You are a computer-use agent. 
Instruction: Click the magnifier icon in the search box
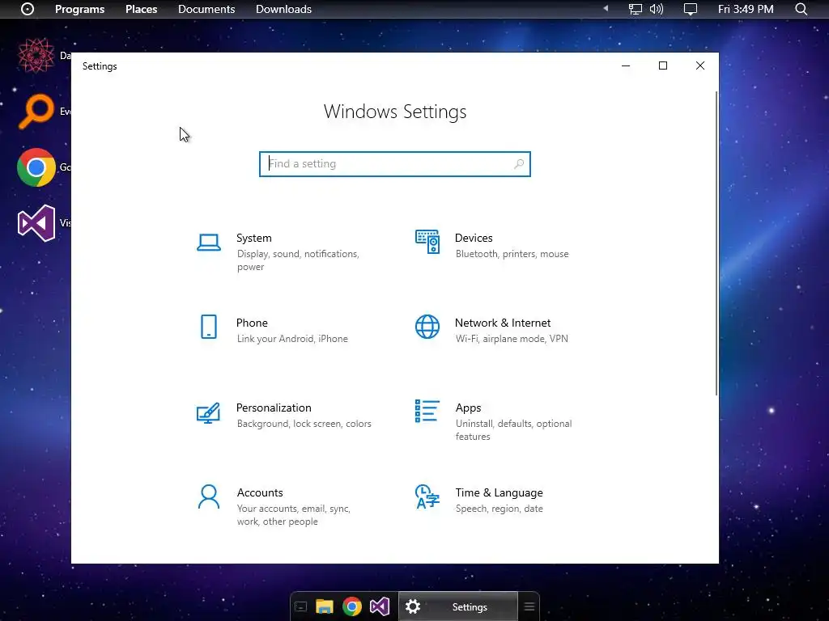(519, 164)
